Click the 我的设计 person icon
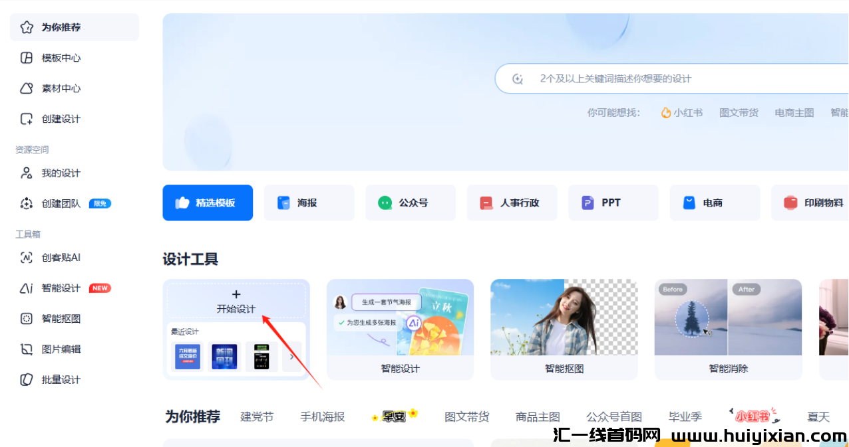 (27, 173)
